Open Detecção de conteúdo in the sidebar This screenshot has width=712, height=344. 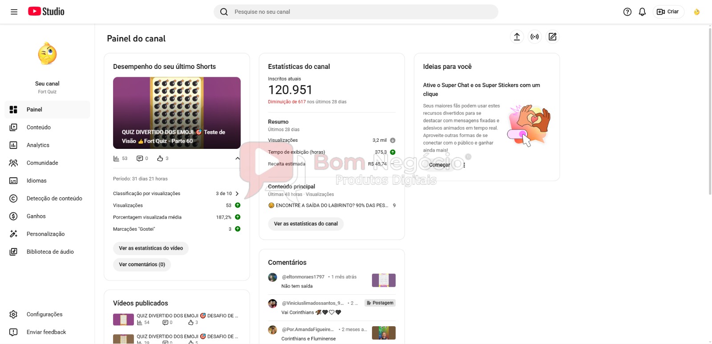click(47, 199)
